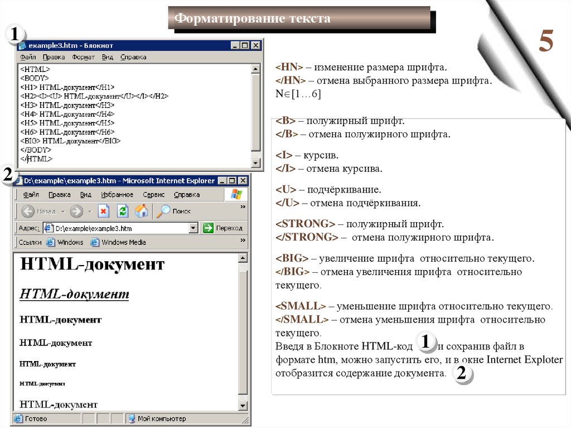This screenshot has height=428, width=571.
Task: Click the Internet Explorer vertical scrollbar thumb
Action: pos(243,332)
